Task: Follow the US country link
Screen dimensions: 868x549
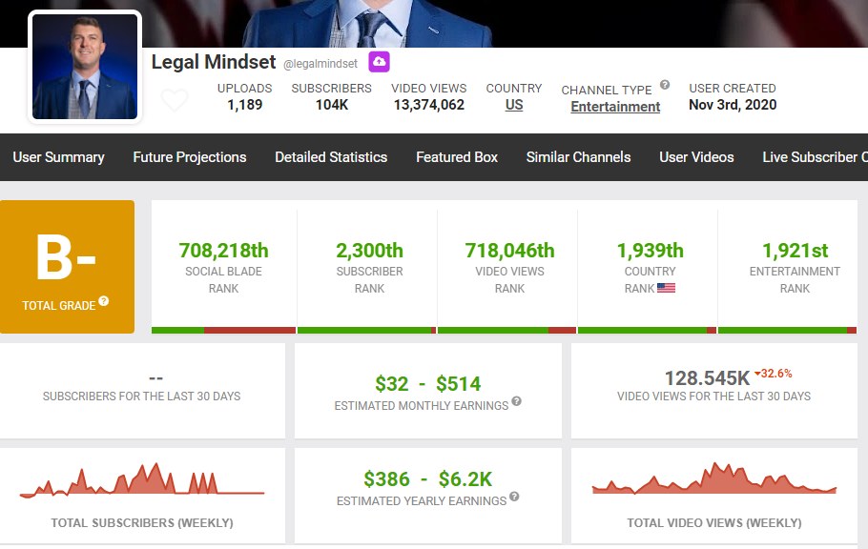Action: 514,105
